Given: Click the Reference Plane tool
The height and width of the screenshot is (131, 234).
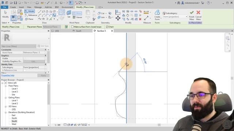Looking at the screenshot, I should pos(29,19).
